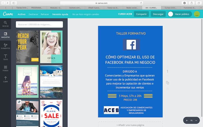Viewport: 203px width, 127px height.
Task: Open the Elementos panel
Action: coord(5,46)
